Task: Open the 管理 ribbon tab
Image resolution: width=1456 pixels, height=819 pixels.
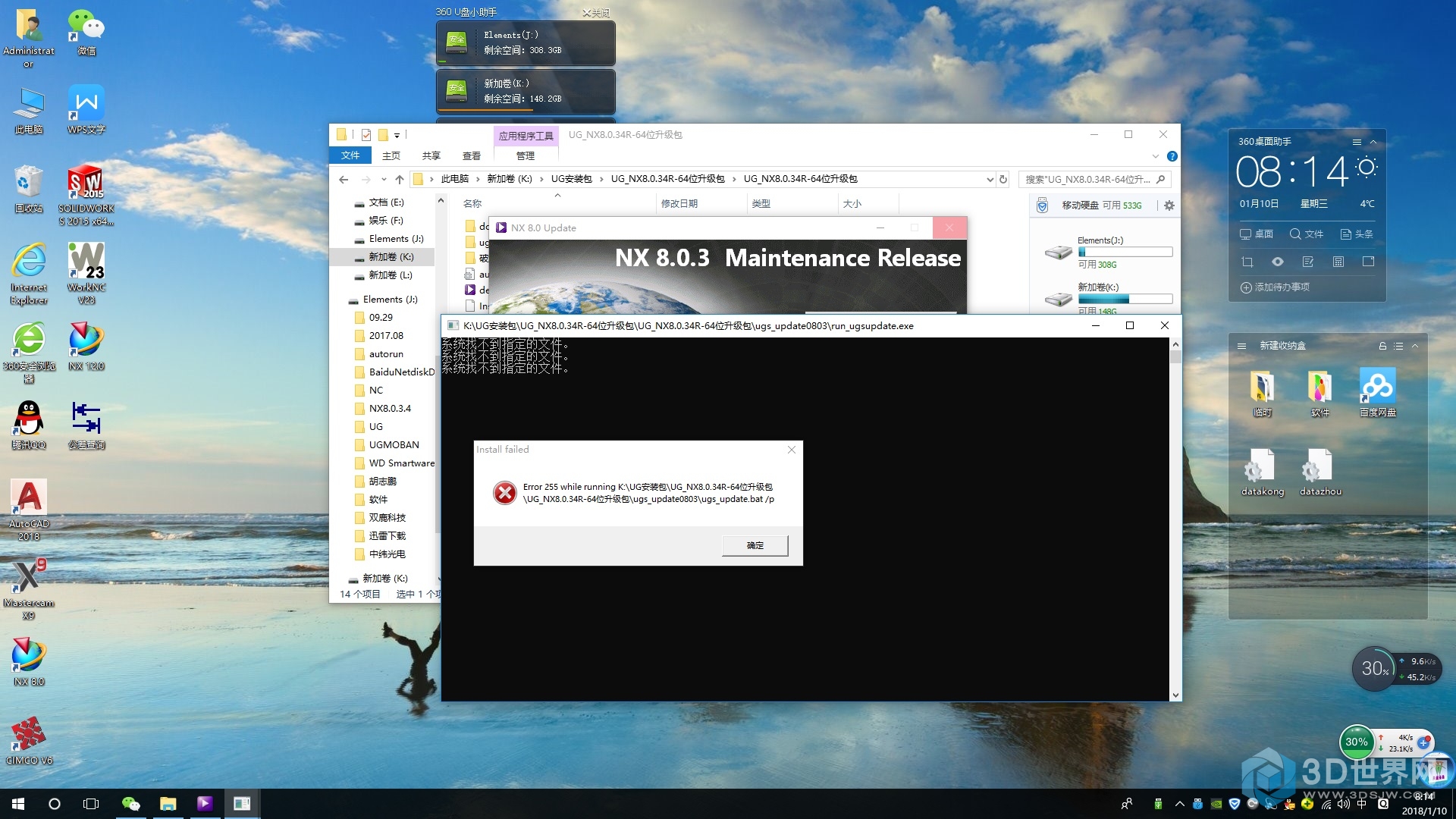Action: (526, 155)
